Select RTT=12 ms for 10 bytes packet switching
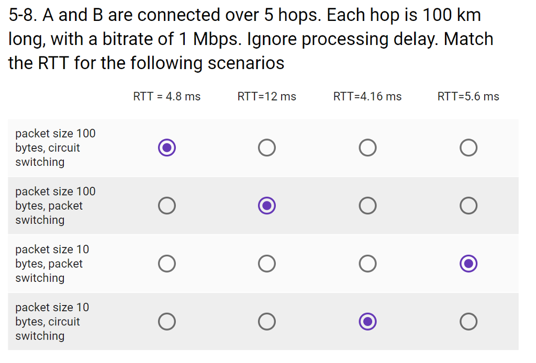Image resolution: width=536 pixels, height=363 pixels. coord(267,264)
